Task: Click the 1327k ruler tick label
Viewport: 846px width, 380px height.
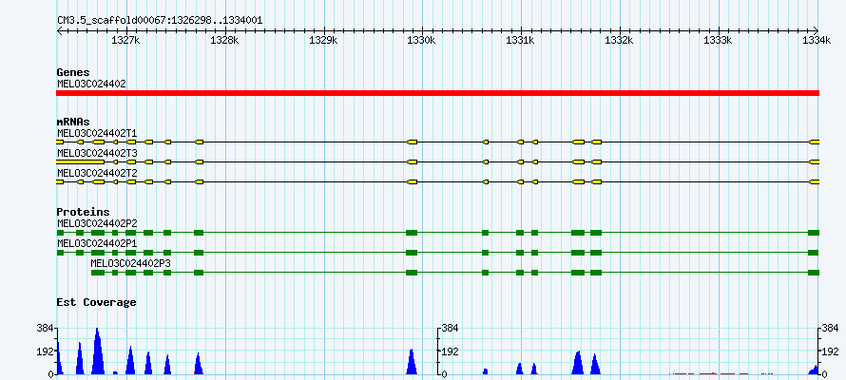Action: click(126, 40)
